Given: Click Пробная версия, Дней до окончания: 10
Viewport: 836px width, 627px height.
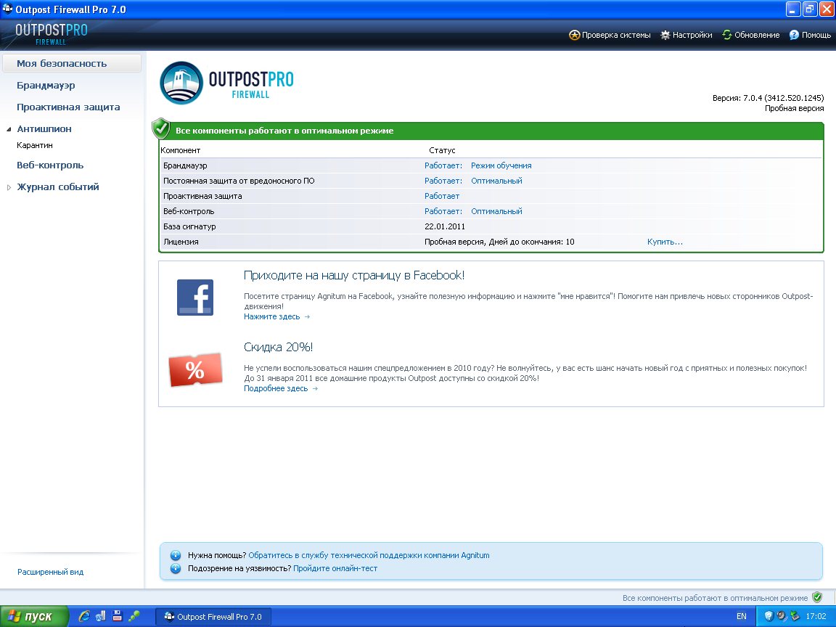Looking at the screenshot, I should coord(499,242).
